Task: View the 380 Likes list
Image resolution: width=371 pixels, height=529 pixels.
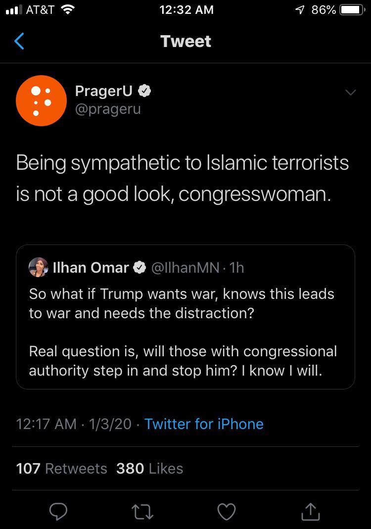Action: click(148, 469)
